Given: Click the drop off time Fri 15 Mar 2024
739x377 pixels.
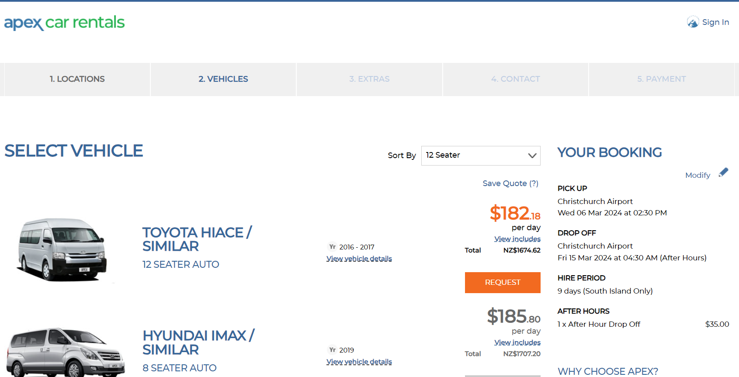Looking at the screenshot, I should click(632, 258).
